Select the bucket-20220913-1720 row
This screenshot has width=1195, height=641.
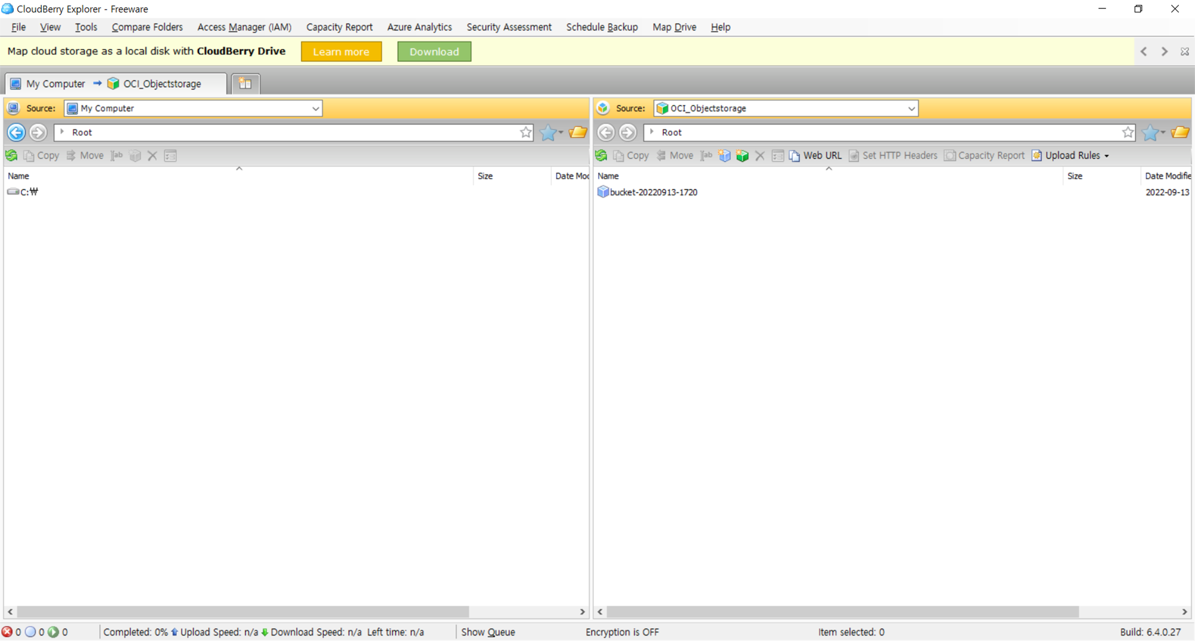point(893,192)
